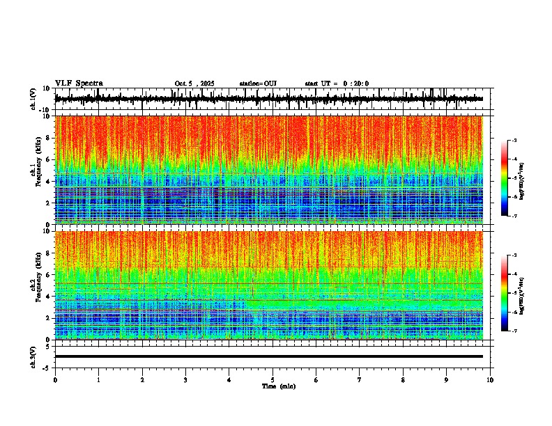Click time axis tick label "1"

(98, 380)
